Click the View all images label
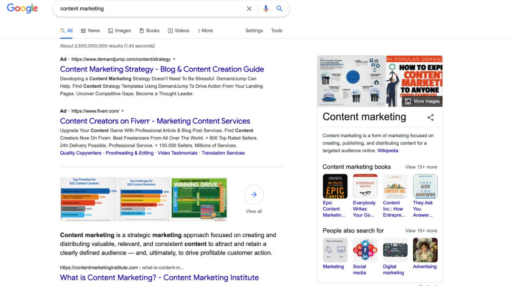 click(254, 211)
